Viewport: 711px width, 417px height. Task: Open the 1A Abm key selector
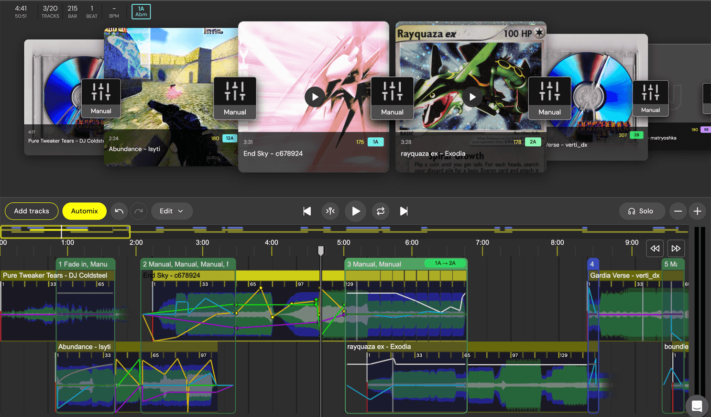141,11
